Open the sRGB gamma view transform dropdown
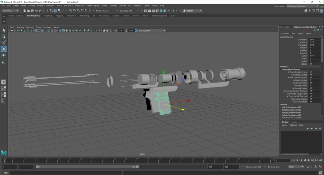Screen dimensions: 324x175 click(152, 31)
